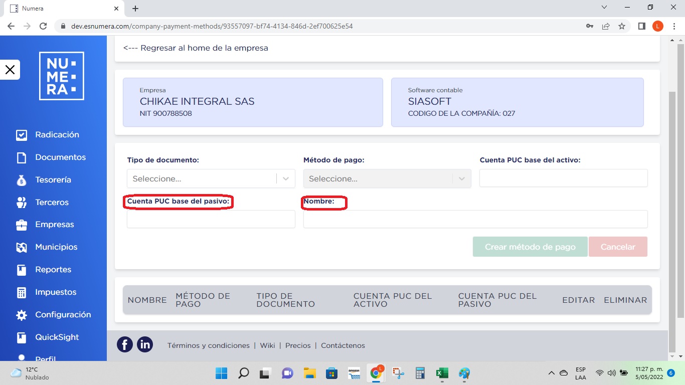Open the tab search chevron in Chrome
The width and height of the screenshot is (685, 385).
[604, 8]
